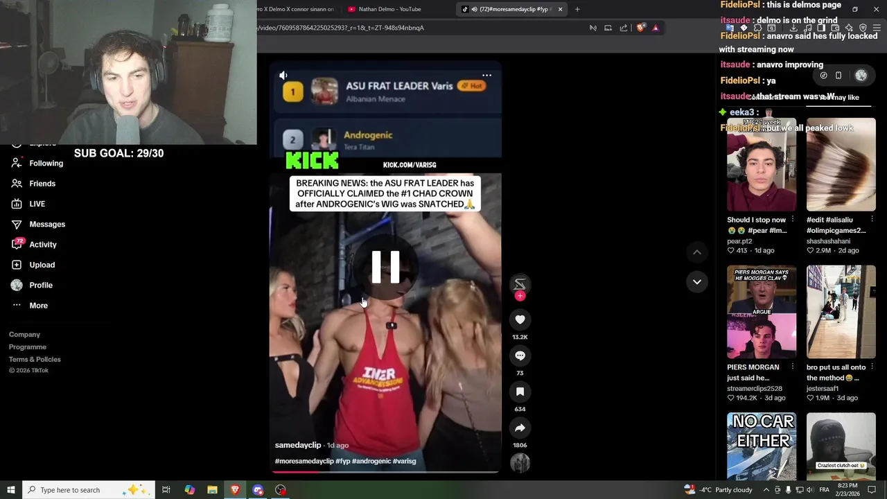Open the spinning sound disc thumbnail
Viewport: 887px width, 499px height.
pos(520,463)
